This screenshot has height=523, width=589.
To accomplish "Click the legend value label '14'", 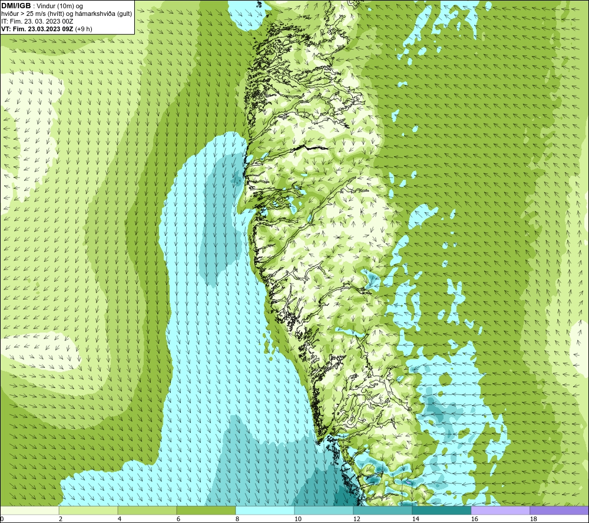I will pyautogui.click(x=416, y=519).
